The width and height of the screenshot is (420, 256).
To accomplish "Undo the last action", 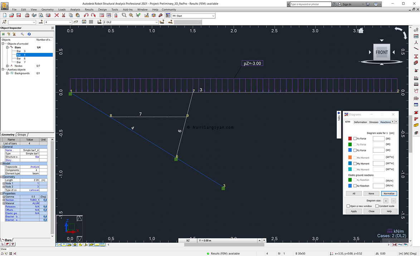I will coord(86,15).
